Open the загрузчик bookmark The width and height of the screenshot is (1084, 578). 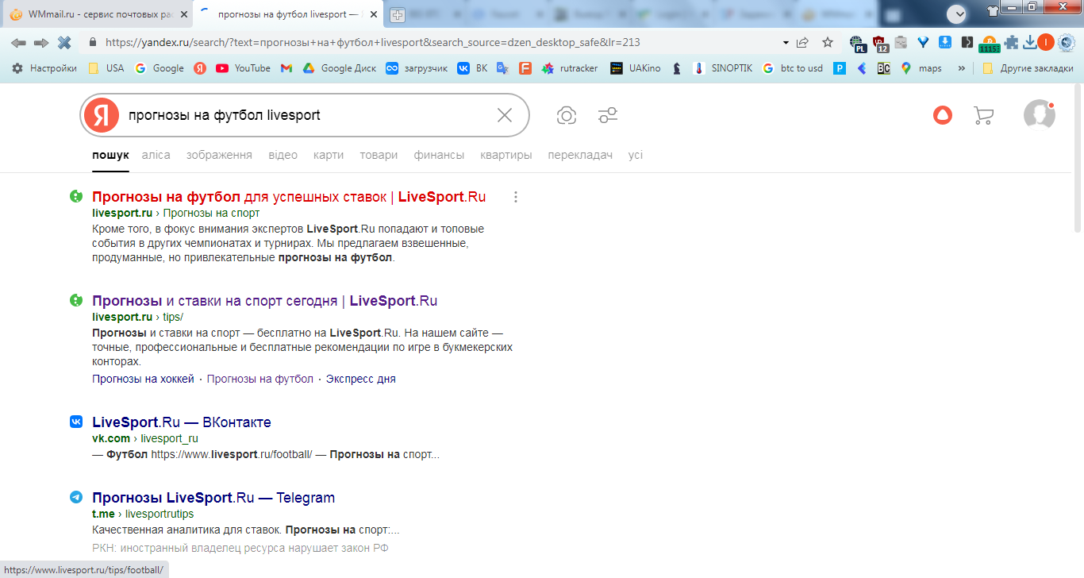point(417,68)
